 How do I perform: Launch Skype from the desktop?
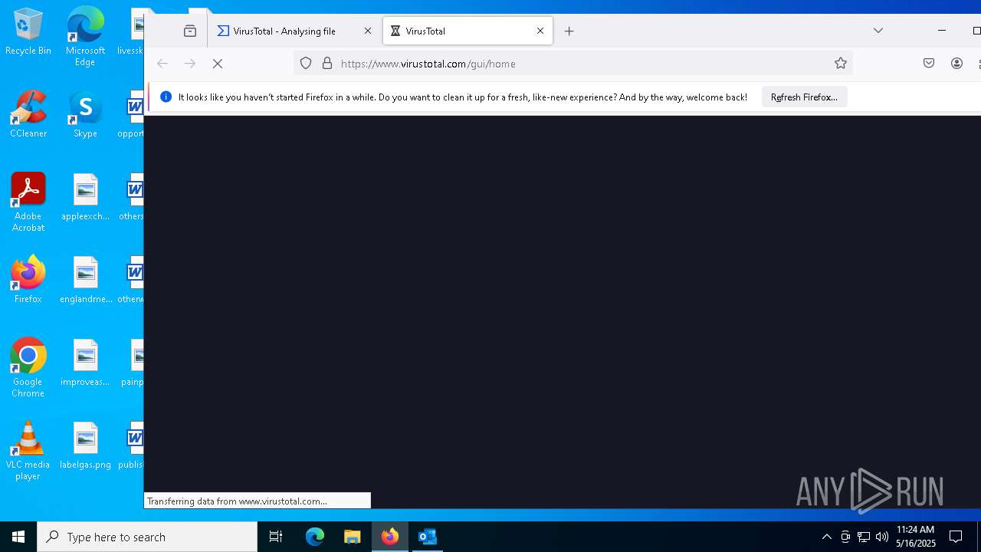[x=85, y=114]
